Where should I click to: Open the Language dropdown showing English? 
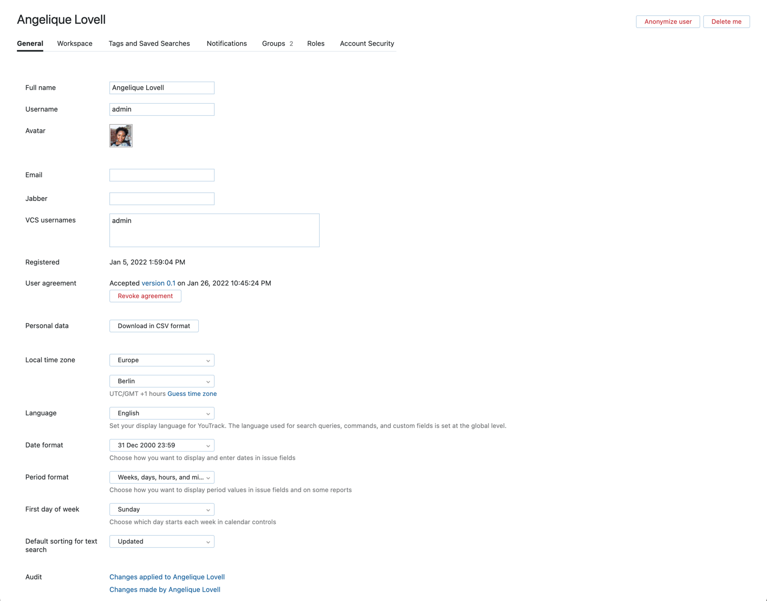[x=161, y=413]
